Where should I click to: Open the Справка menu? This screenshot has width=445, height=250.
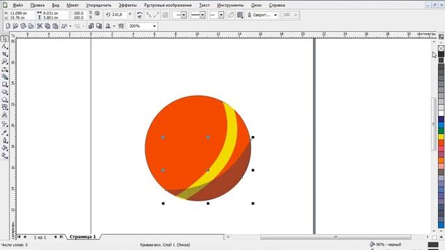[277, 5]
